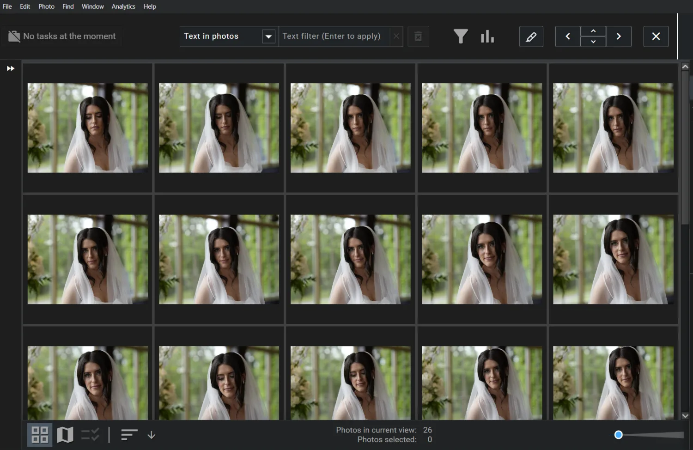Go to the next photo with the right arrow
The height and width of the screenshot is (450, 693).
coord(619,36)
